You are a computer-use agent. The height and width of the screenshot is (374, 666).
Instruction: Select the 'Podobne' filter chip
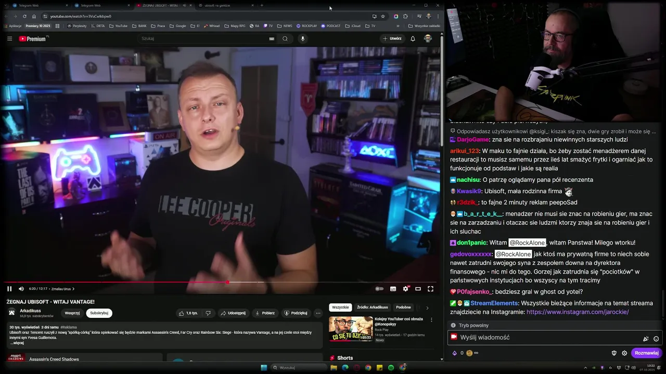pyautogui.click(x=403, y=308)
